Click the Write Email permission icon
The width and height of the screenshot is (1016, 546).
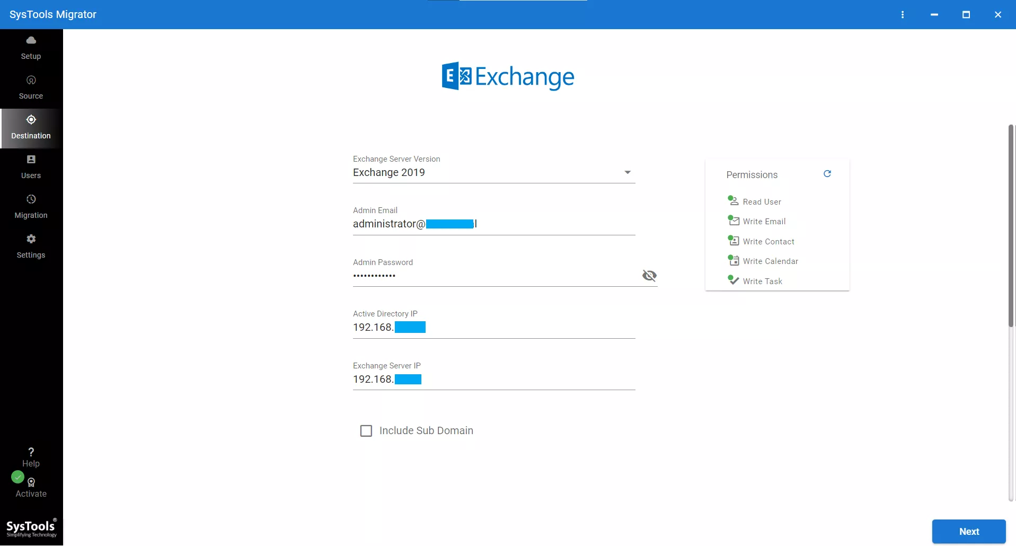coord(734,221)
